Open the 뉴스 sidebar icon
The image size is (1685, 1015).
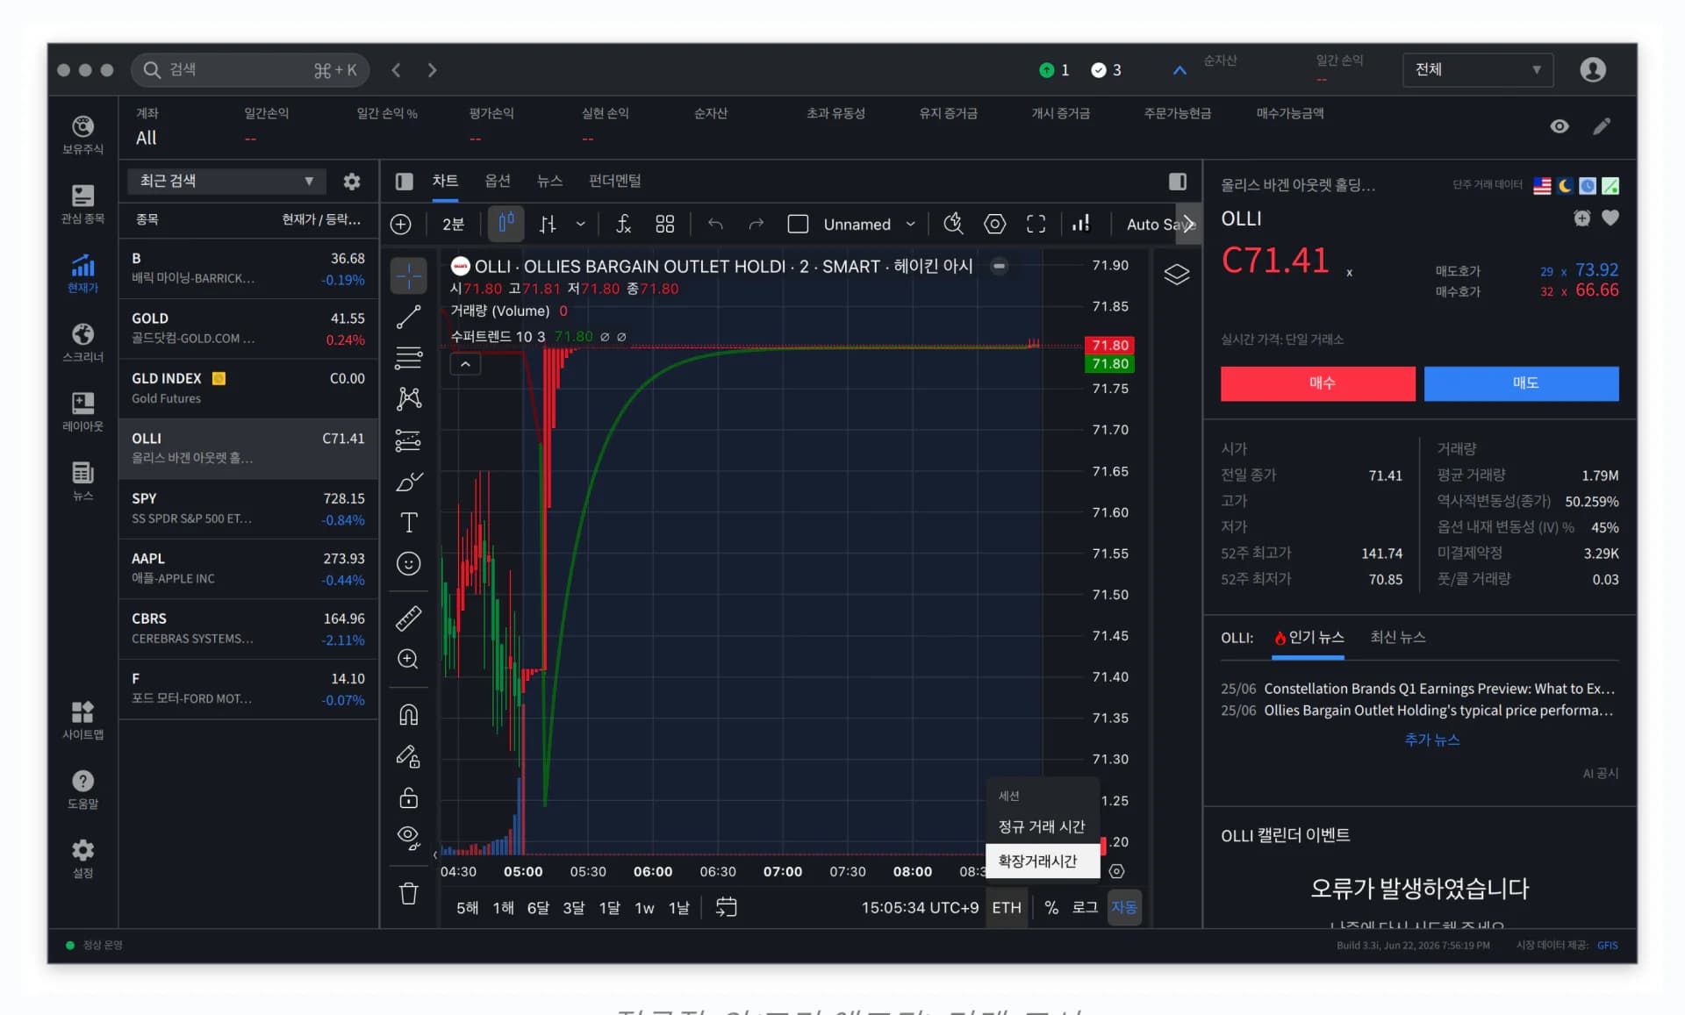82,481
